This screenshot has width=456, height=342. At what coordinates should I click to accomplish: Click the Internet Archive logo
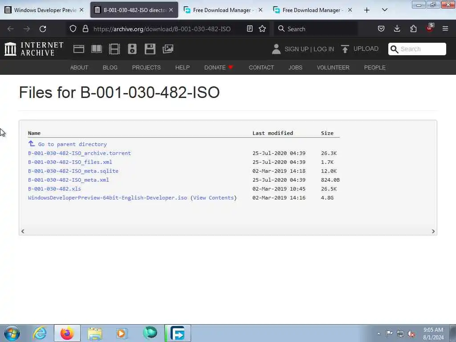(x=34, y=49)
